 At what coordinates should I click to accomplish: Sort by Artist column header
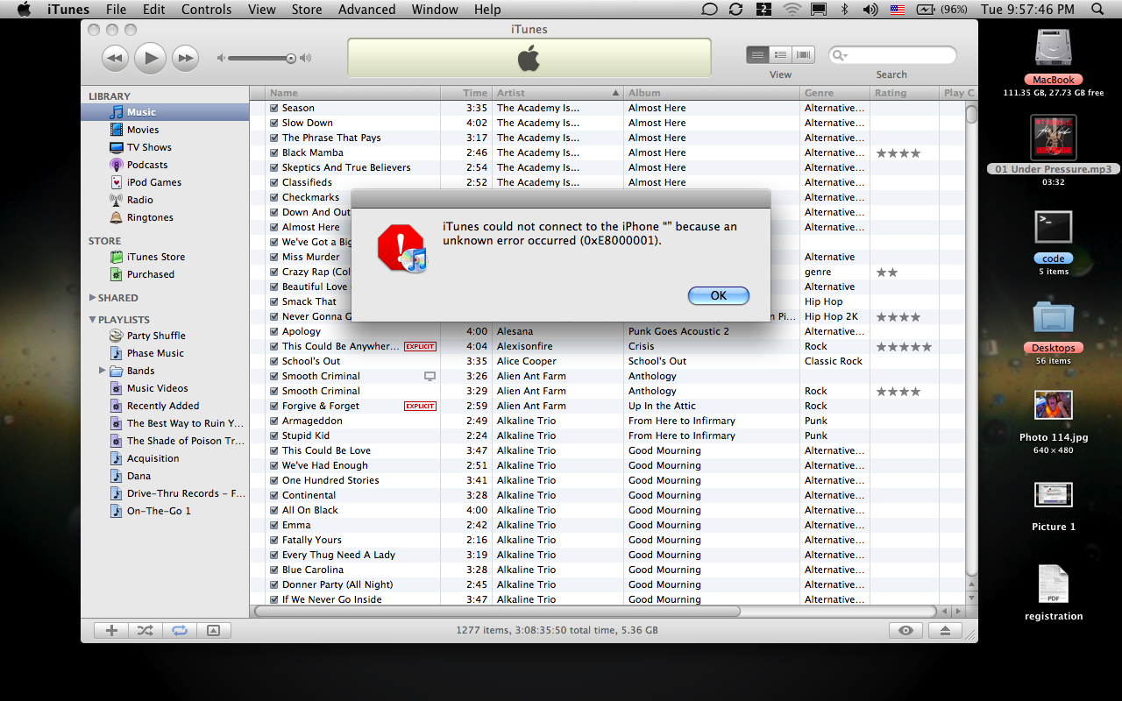pos(557,93)
